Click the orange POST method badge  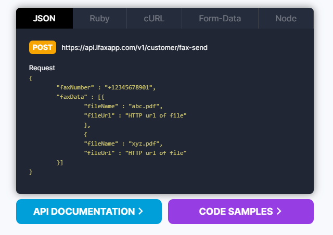(x=42, y=47)
